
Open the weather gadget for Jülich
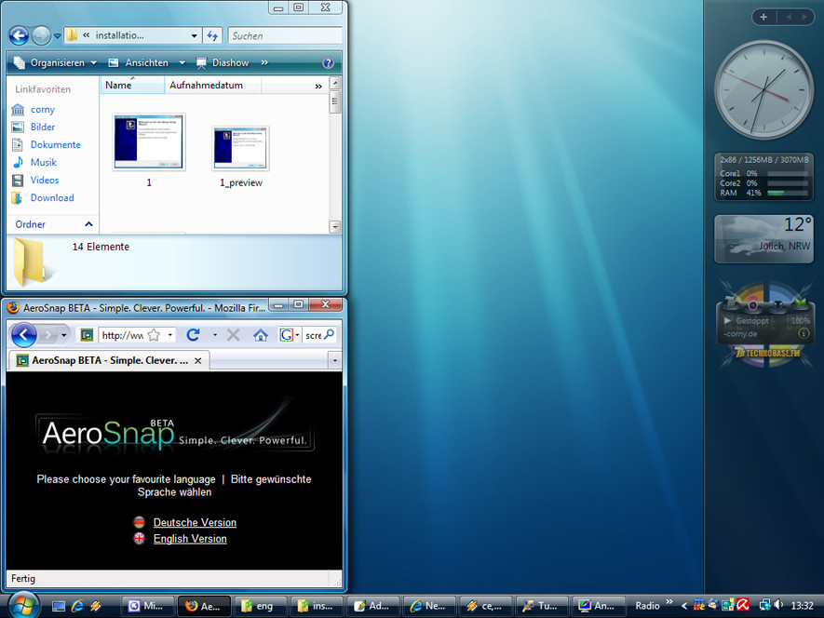763,239
